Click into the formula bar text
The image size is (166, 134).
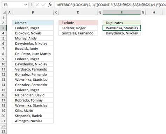tap(110, 5)
